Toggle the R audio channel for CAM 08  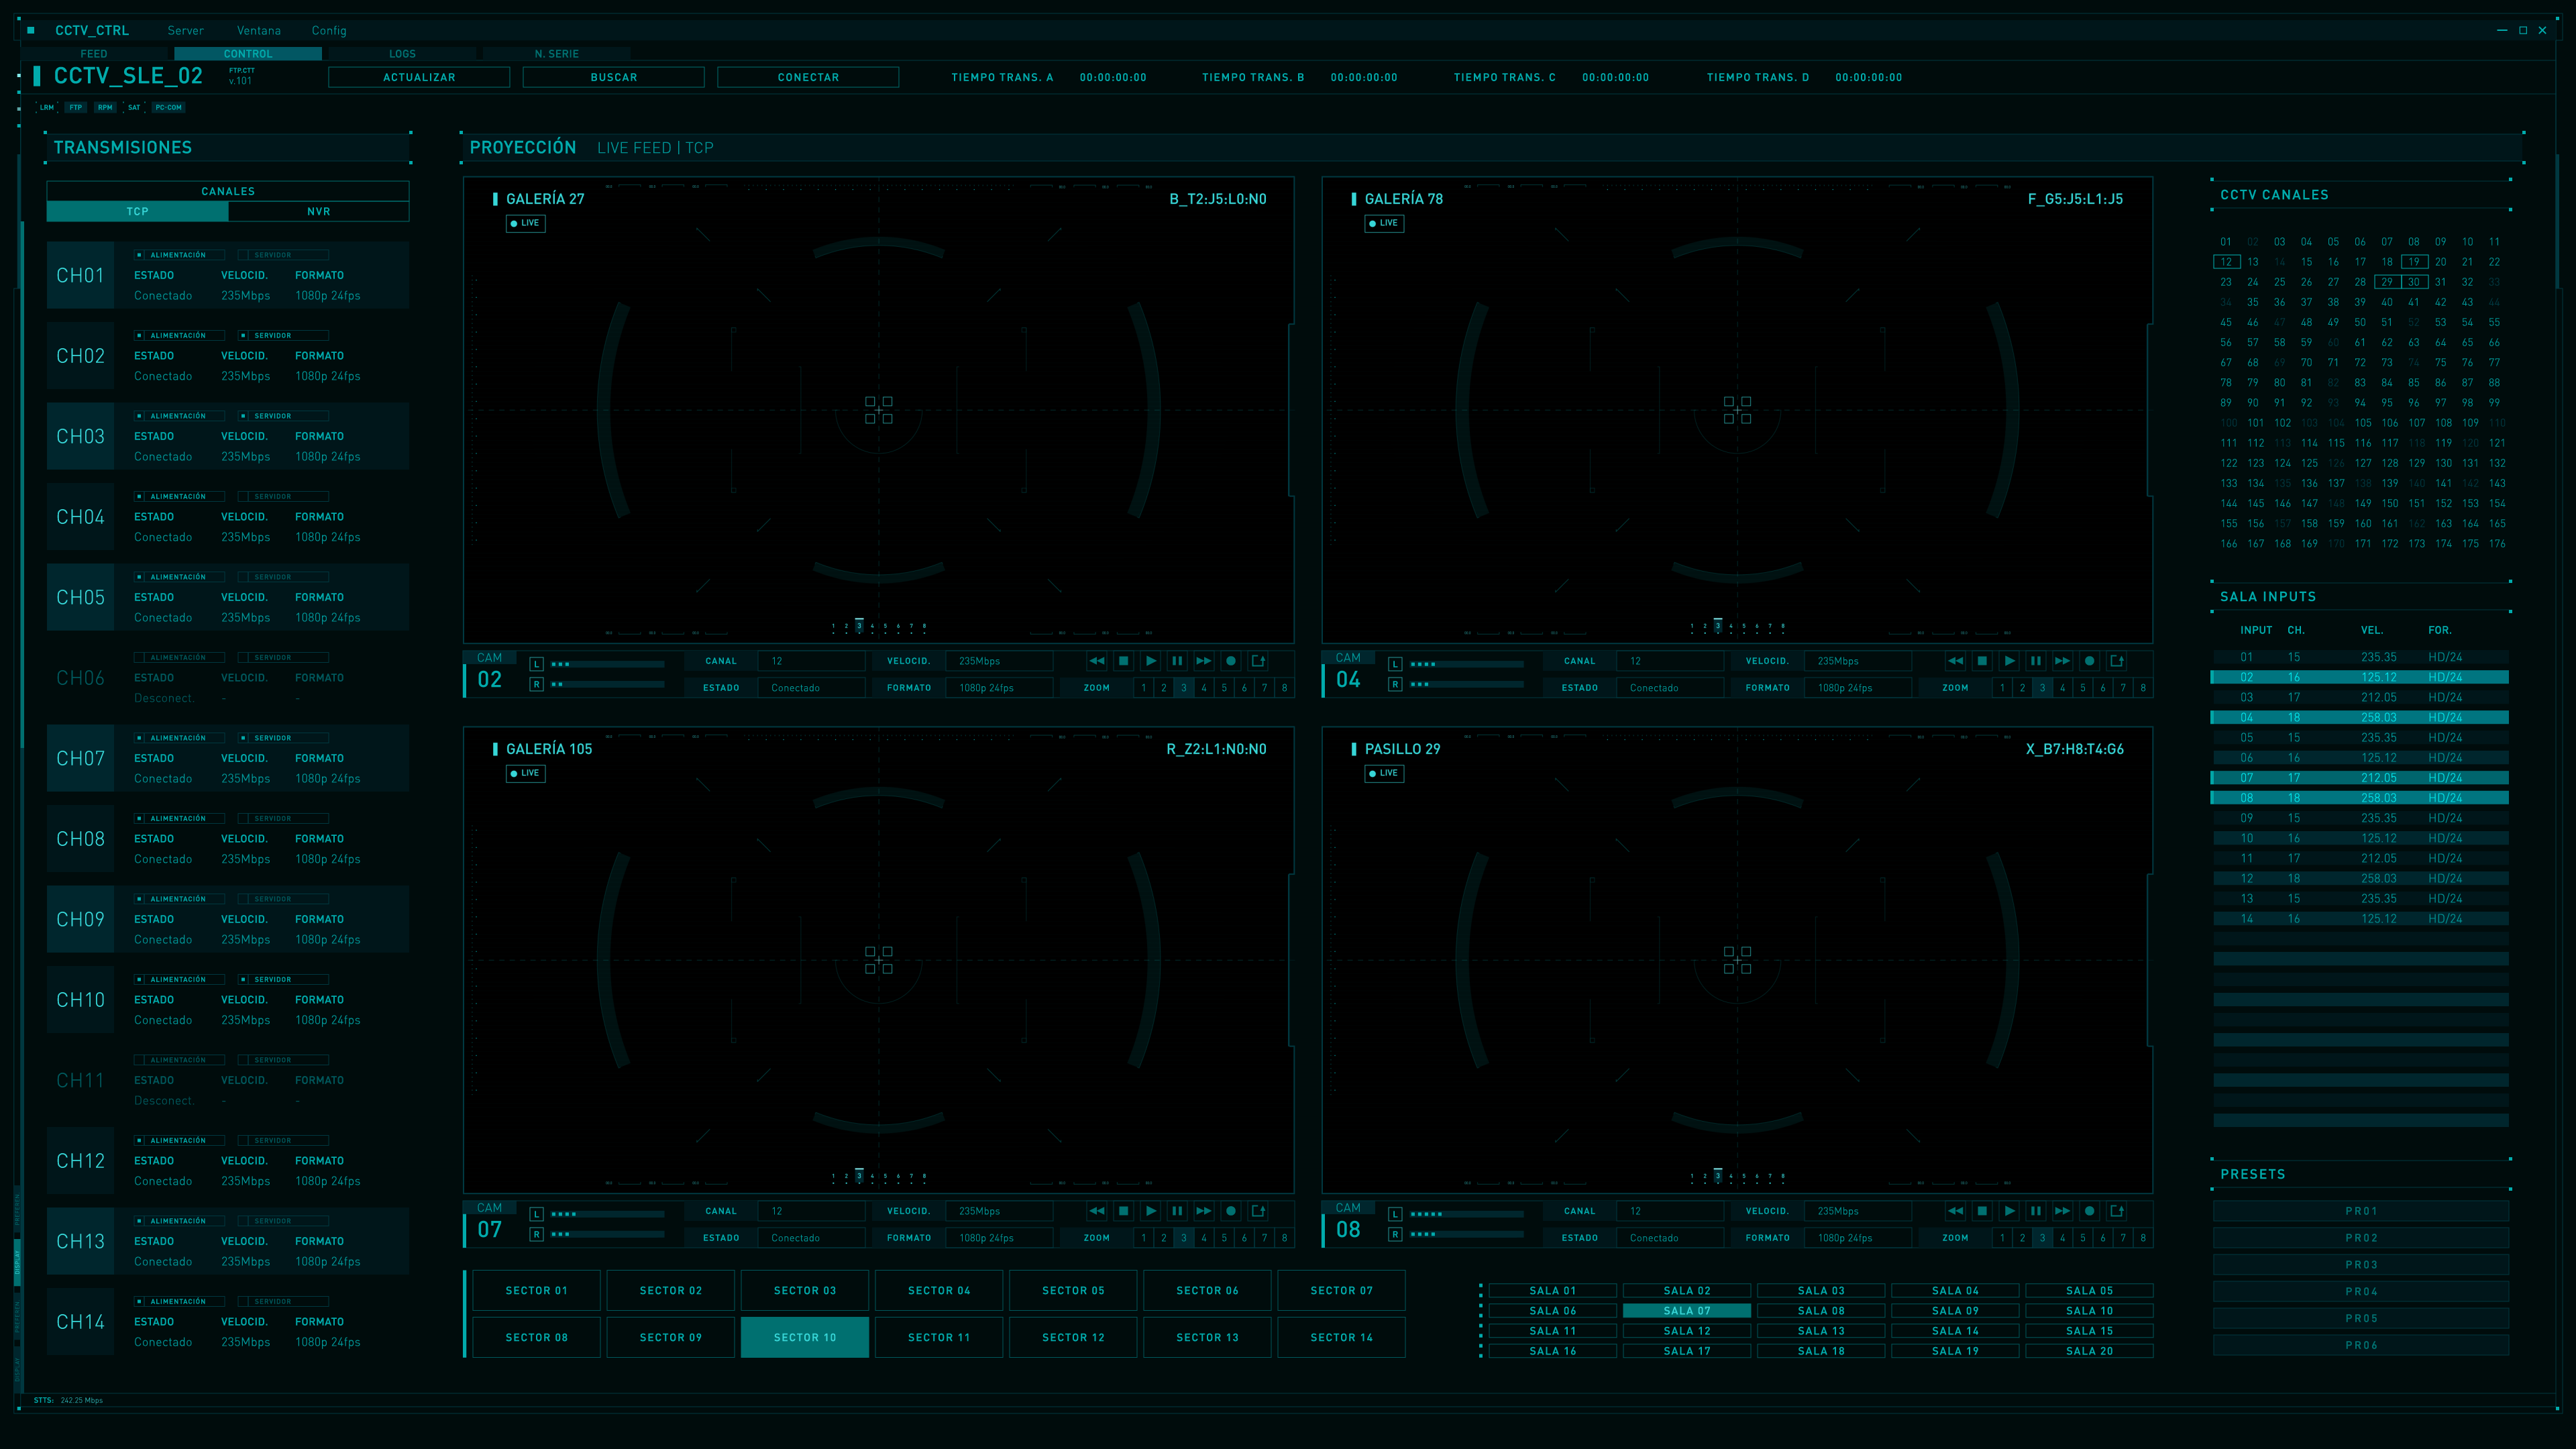click(x=1395, y=1234)
